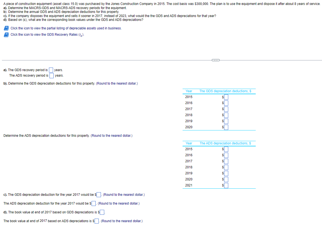This screenshot has width=322, height=226.
Task: Click the GDS Recovery Rates text link
Action: [48, 35]
